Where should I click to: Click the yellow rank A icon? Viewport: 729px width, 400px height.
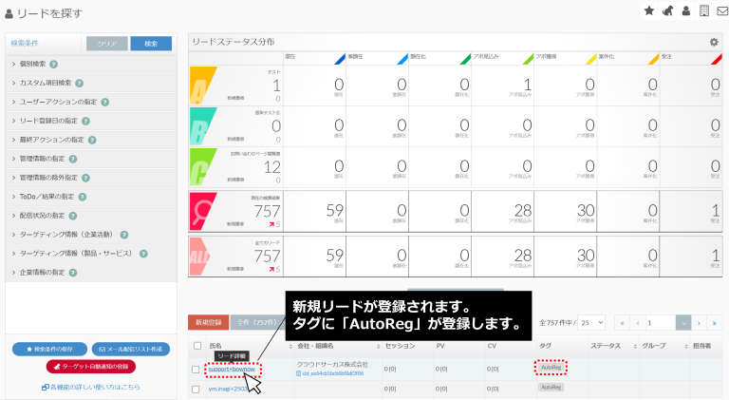pyautogui.click(x=203, y=86)
